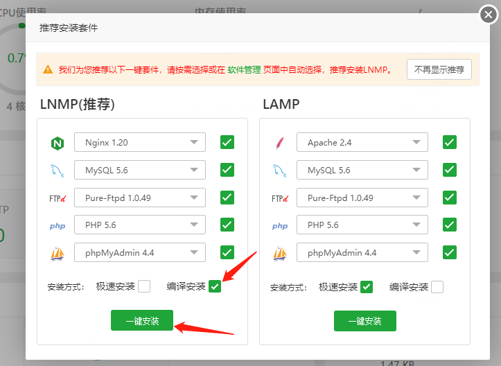
Task: Click the MySQL dolphin icon in LAMP
Action: (x=280, y=171)
